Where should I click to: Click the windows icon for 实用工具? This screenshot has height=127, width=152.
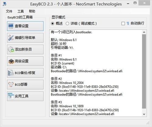click(x=11, y=96)
